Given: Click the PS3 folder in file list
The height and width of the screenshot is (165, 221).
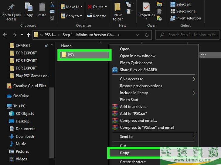Looking at the screenshot, I should 84,55.
